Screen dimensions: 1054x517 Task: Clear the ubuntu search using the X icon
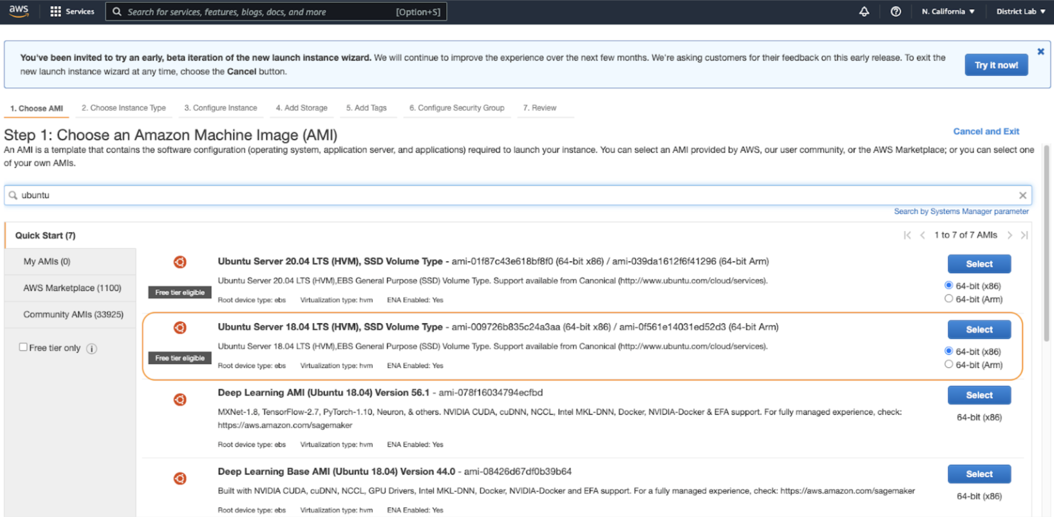(x=1023, y=195)
